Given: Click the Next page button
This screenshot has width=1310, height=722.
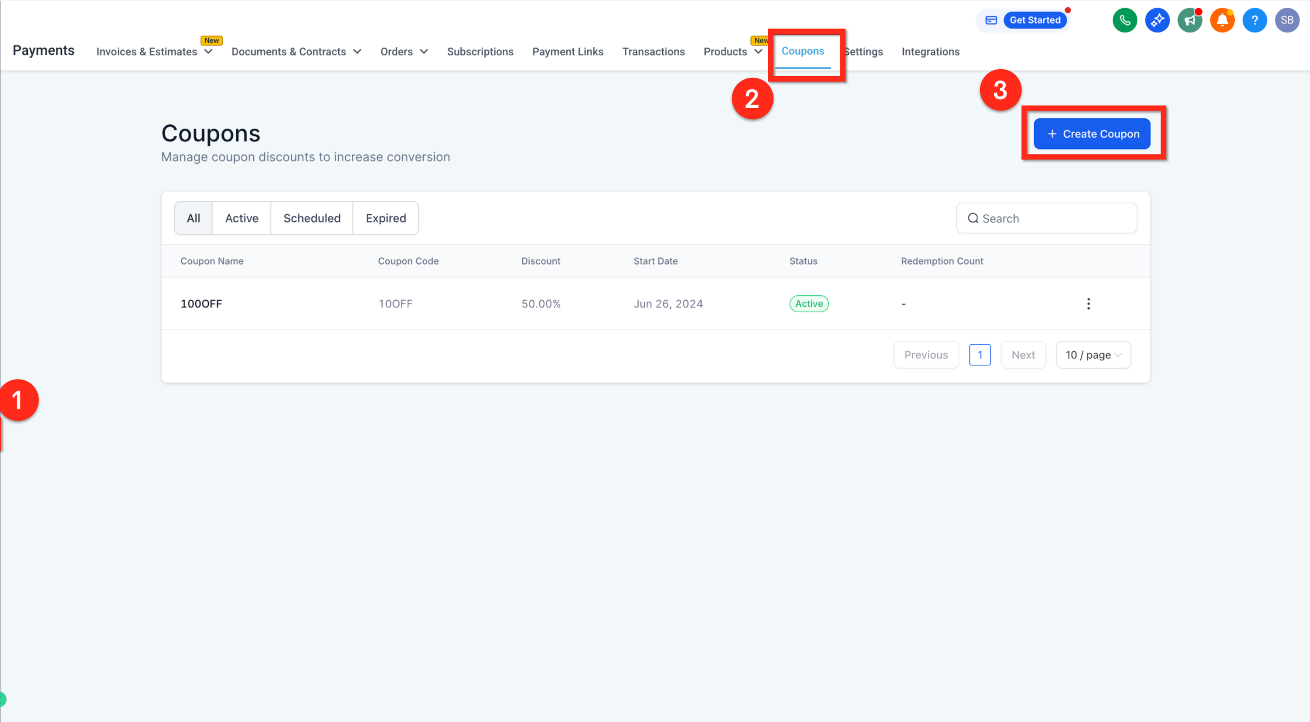Looking at the screenshot, I should (1023, 355).
